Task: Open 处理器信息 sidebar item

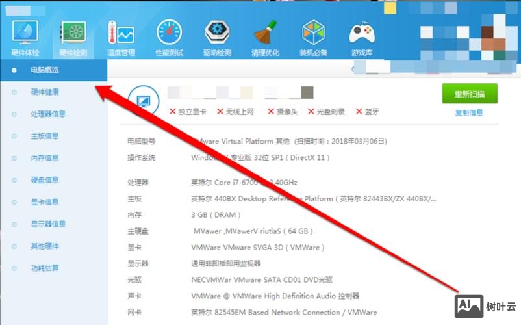Action: [x=48, y=114]
